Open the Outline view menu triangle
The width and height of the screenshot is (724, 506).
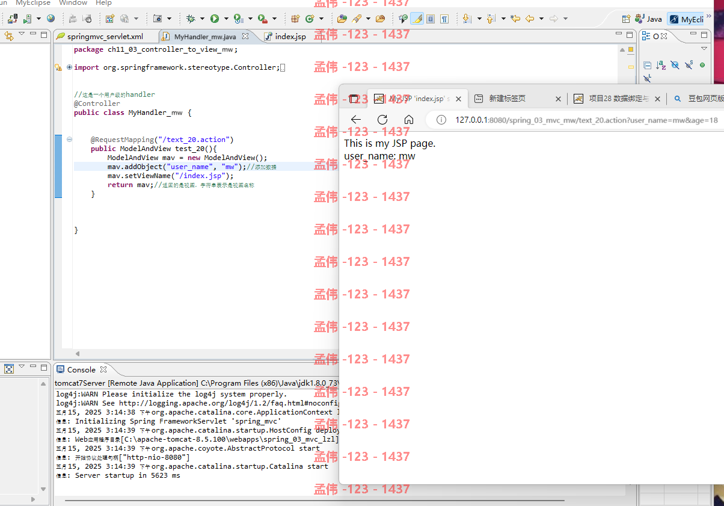tap(704, 49)
